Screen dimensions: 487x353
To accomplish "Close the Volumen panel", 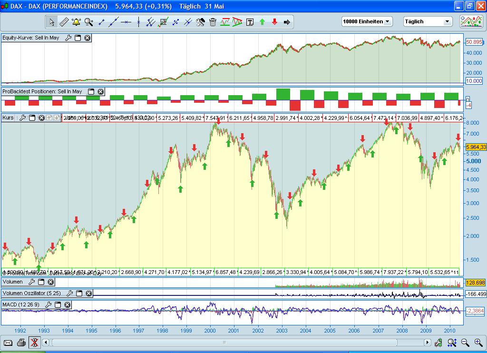I will click(x=50, y=282).
